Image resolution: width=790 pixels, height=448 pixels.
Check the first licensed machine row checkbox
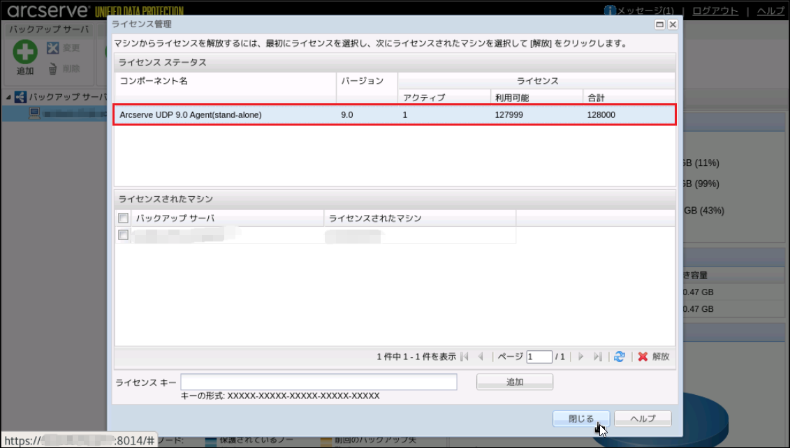tap(123, 235)
